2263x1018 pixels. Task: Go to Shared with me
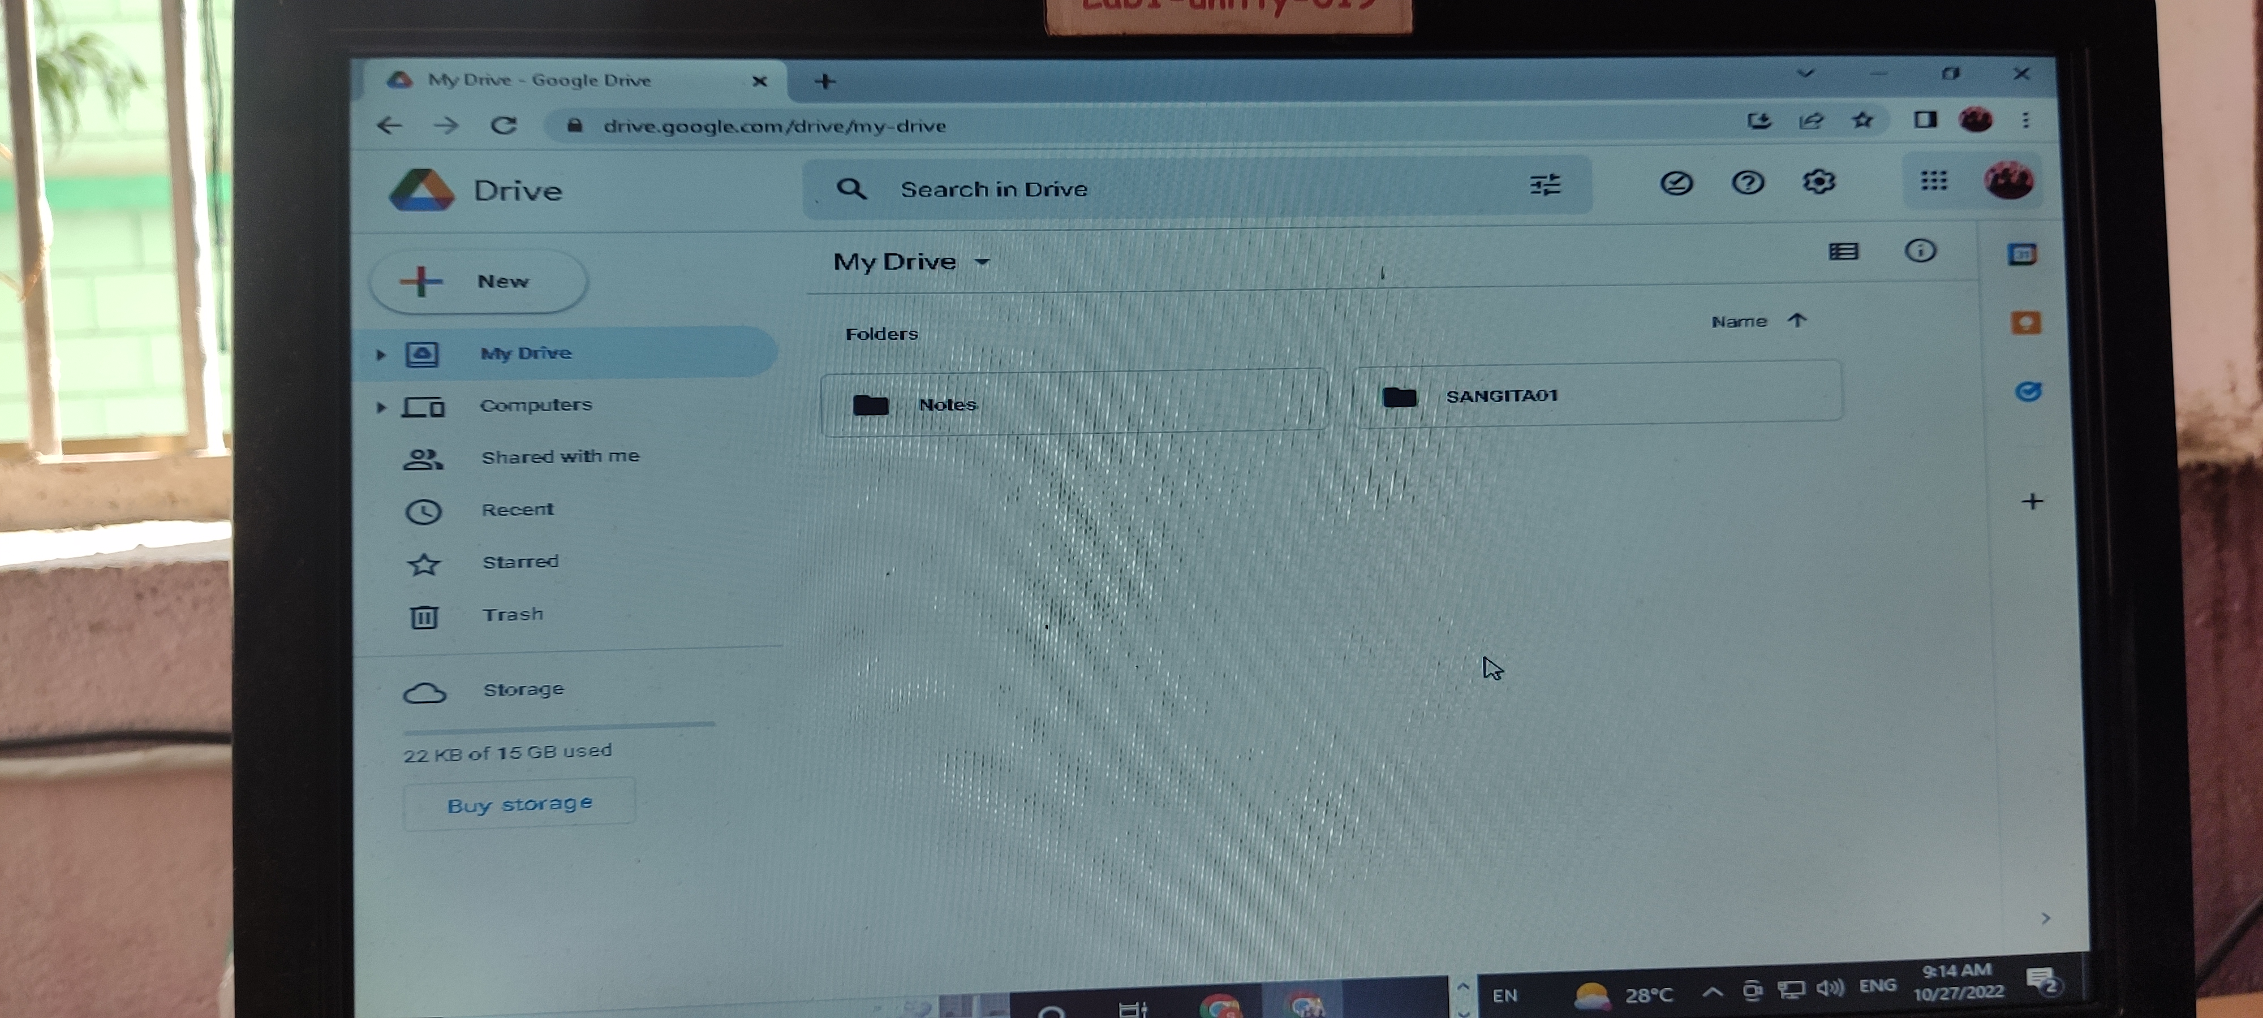pyautogui.click(x=560, y=457)
